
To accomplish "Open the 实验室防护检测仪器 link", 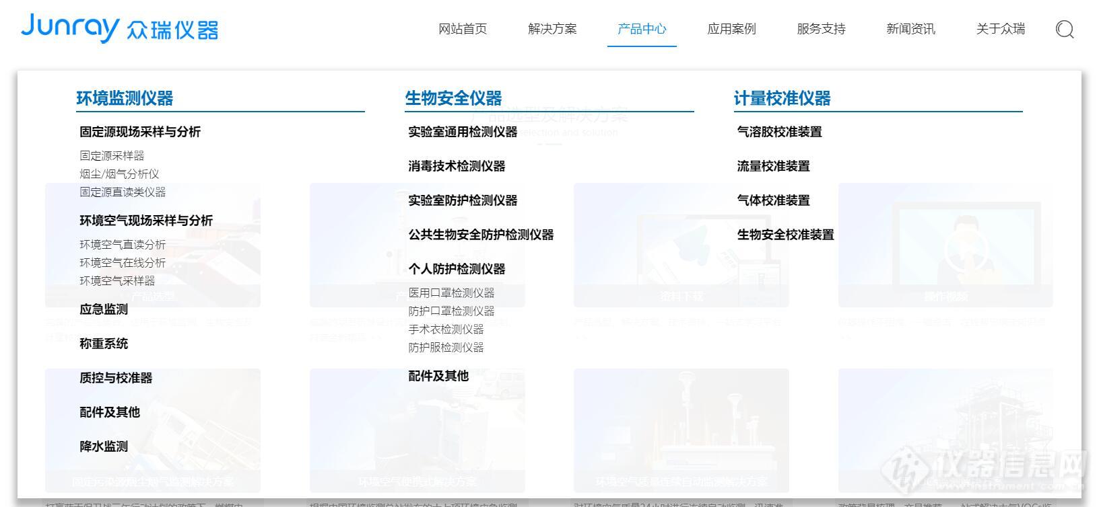I will 463,200.
